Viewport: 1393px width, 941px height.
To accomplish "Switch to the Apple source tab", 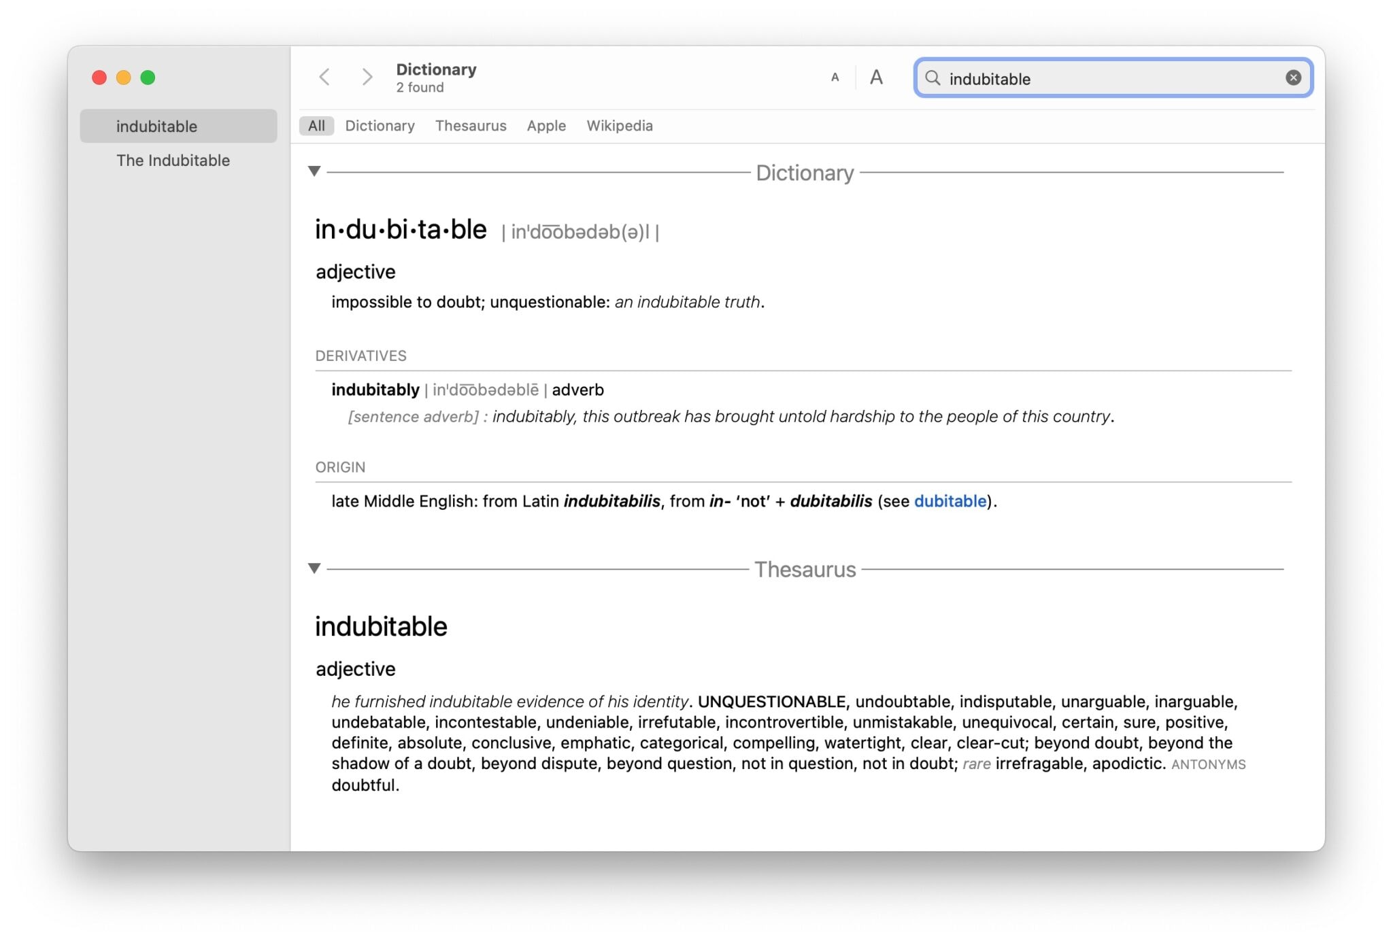I will 546,126.
